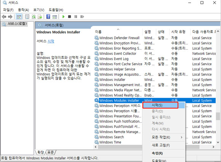Select Windows Image Acquisitio... row
Screen dimensions: 221x162
point(155,74)
